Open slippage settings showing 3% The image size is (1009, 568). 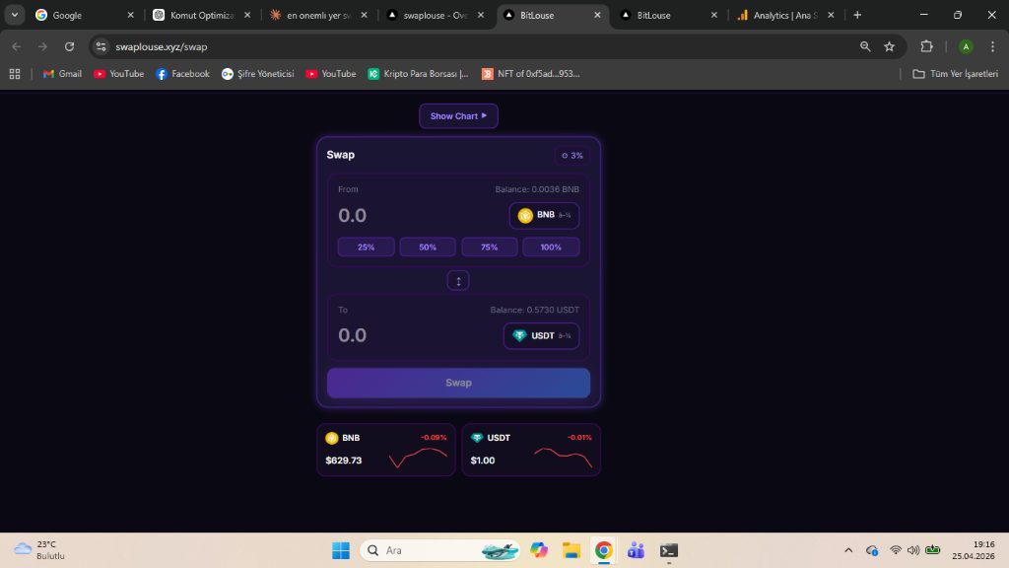572,155
